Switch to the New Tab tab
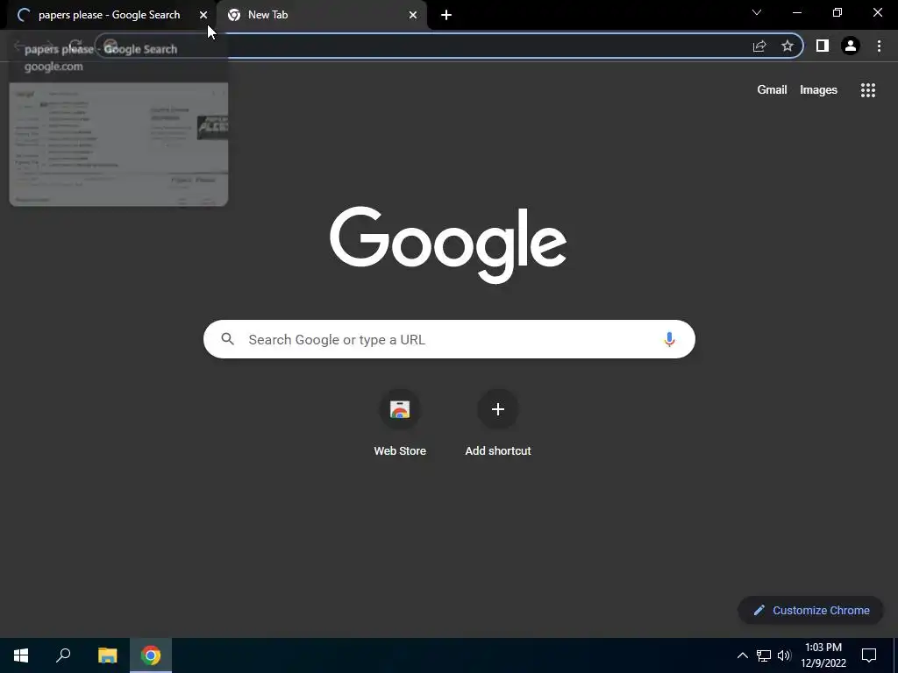This screenshot has width=898, height=673. pyautogui.click(x=322, y=15)
